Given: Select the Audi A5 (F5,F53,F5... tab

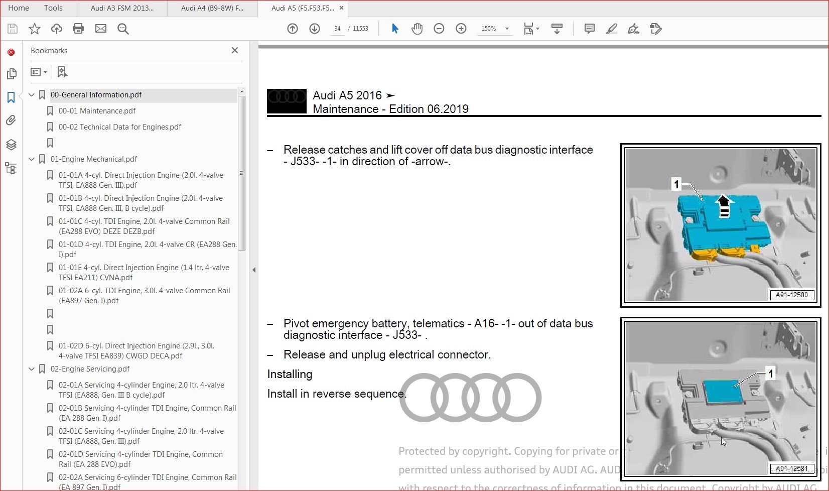Looking at the screenshot, I should (x=303, y=8).
